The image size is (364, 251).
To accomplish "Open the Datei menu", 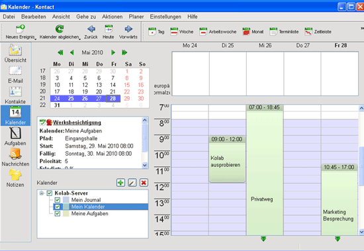I will (x=9, y=17).
